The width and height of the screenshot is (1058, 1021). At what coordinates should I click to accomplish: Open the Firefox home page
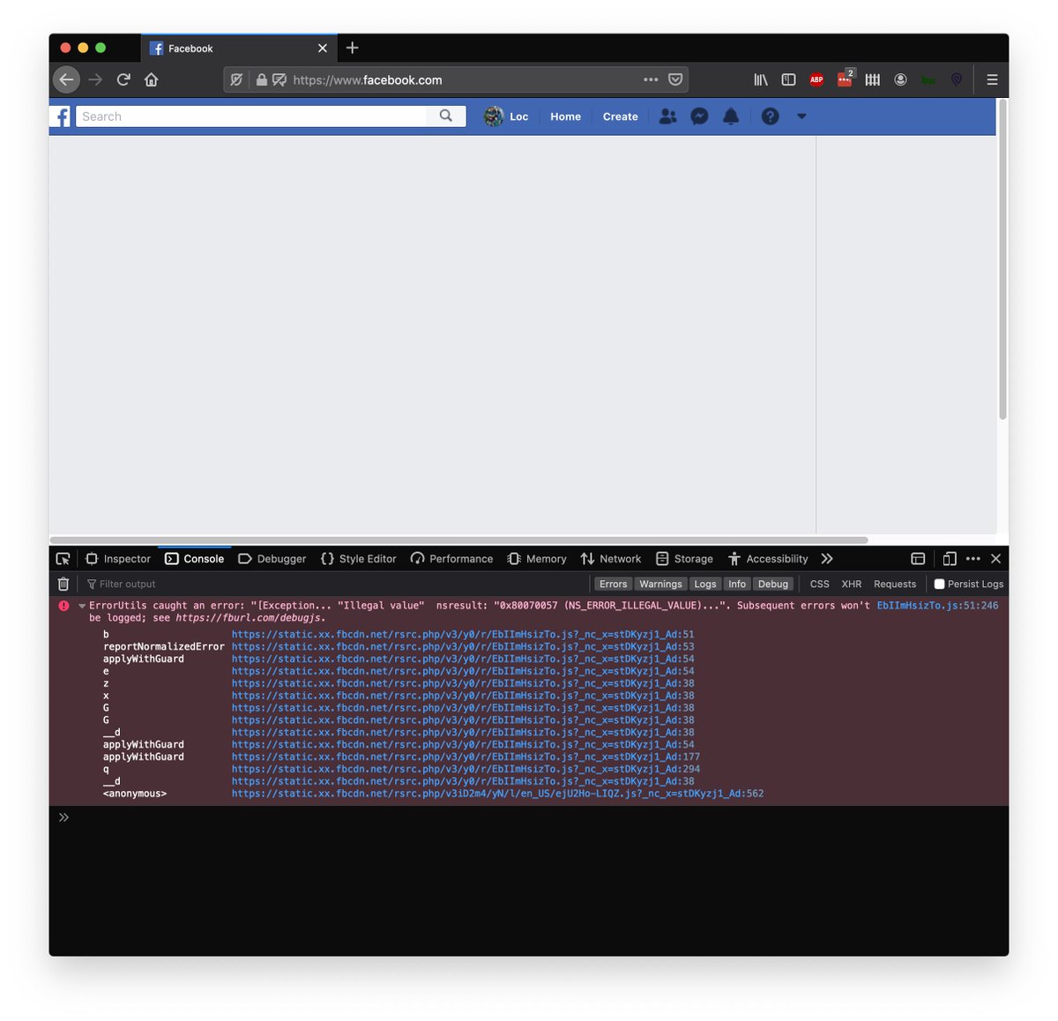152,79
